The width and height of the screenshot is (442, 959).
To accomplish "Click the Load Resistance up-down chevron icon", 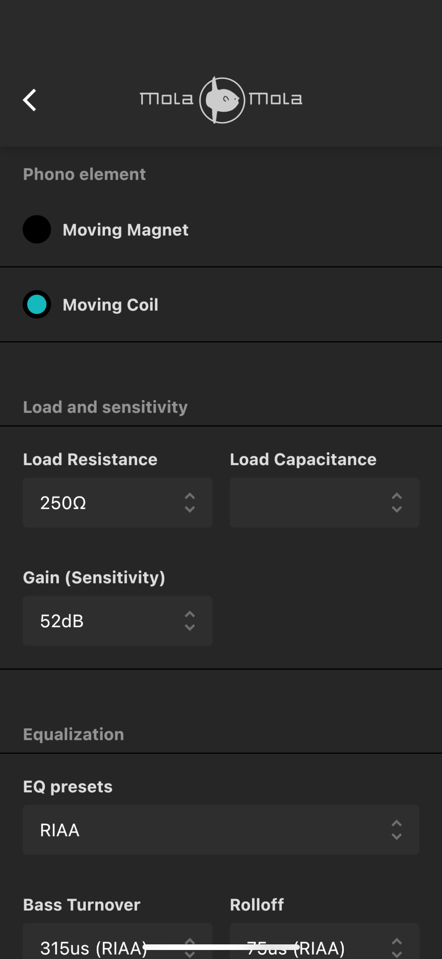I will [190, 503].
